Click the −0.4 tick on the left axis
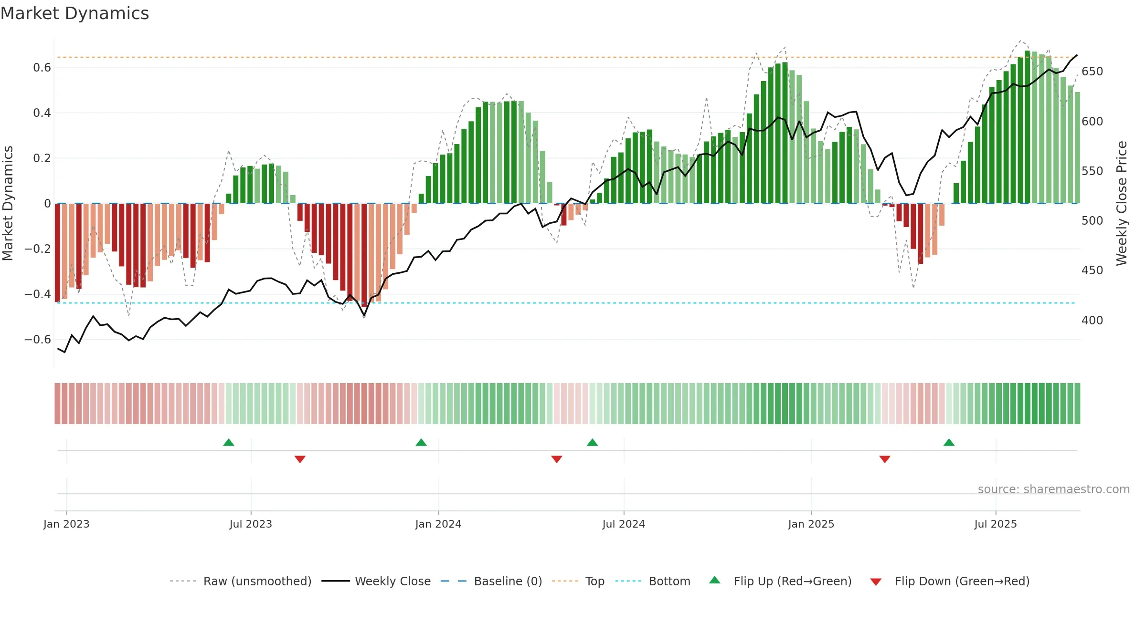The image size is (1146, 644). tap(38, 294)
